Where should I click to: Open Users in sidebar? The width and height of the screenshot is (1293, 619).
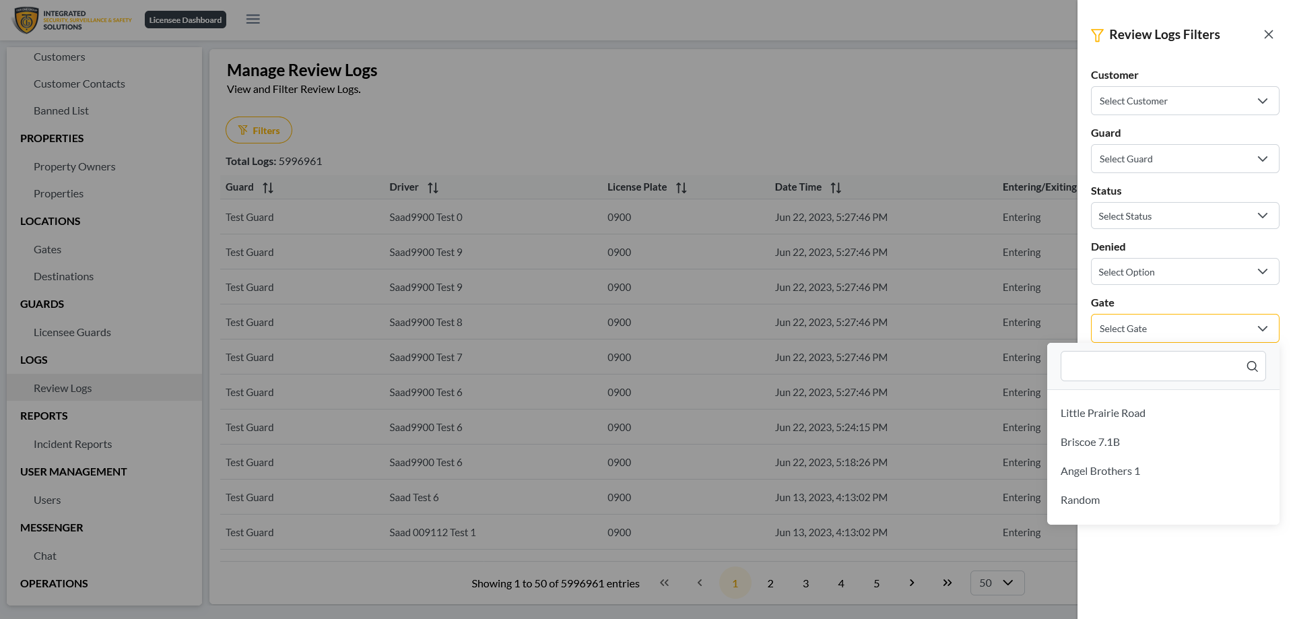(47, 500)
